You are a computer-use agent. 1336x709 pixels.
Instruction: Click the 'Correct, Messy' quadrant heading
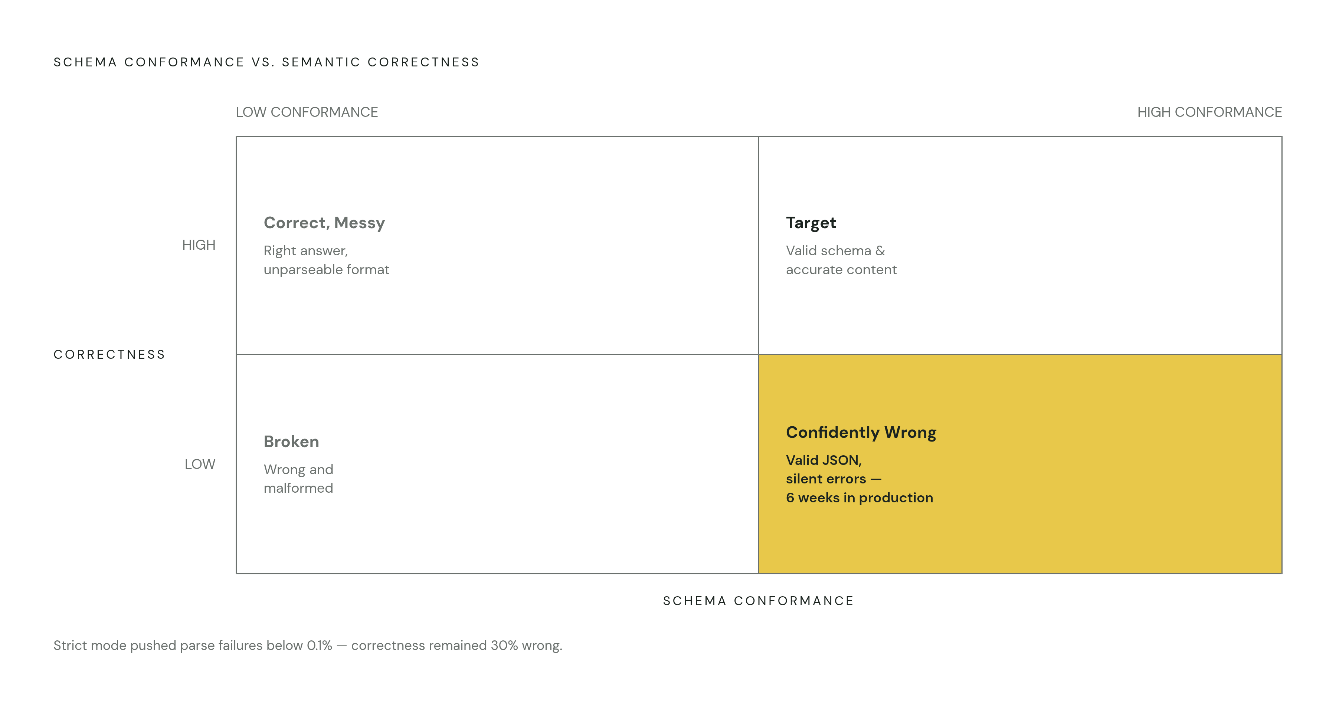[324, 223]
